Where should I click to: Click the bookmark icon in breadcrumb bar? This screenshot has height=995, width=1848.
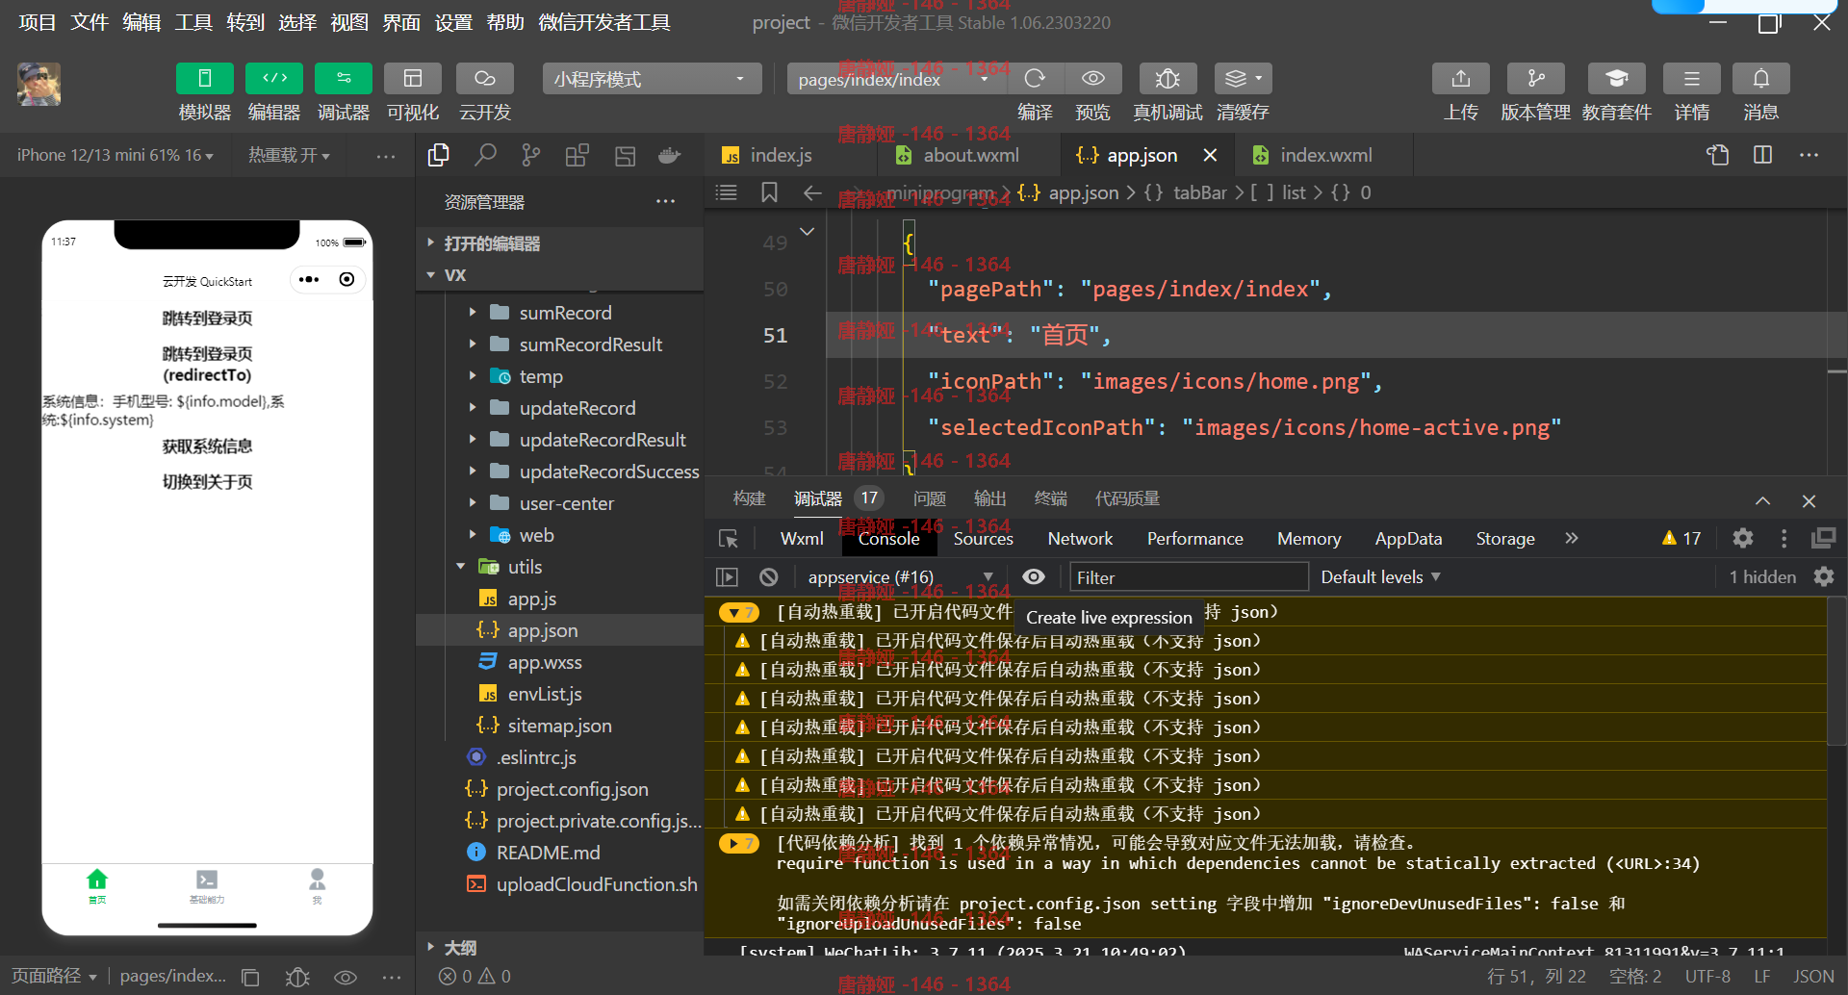pos(769,192)
